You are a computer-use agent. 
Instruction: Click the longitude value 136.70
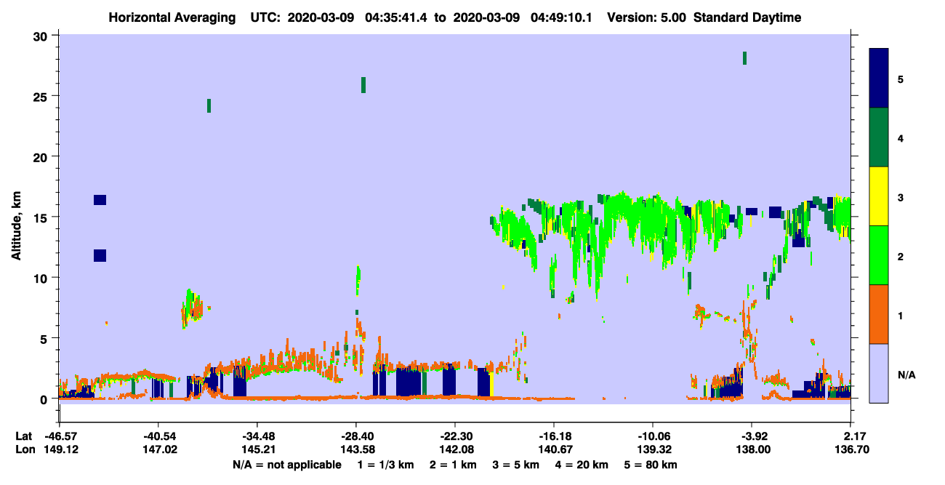(850, 449)
